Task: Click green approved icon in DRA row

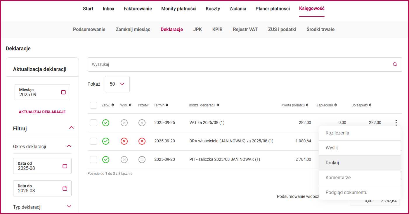Action: coord(106,141)
